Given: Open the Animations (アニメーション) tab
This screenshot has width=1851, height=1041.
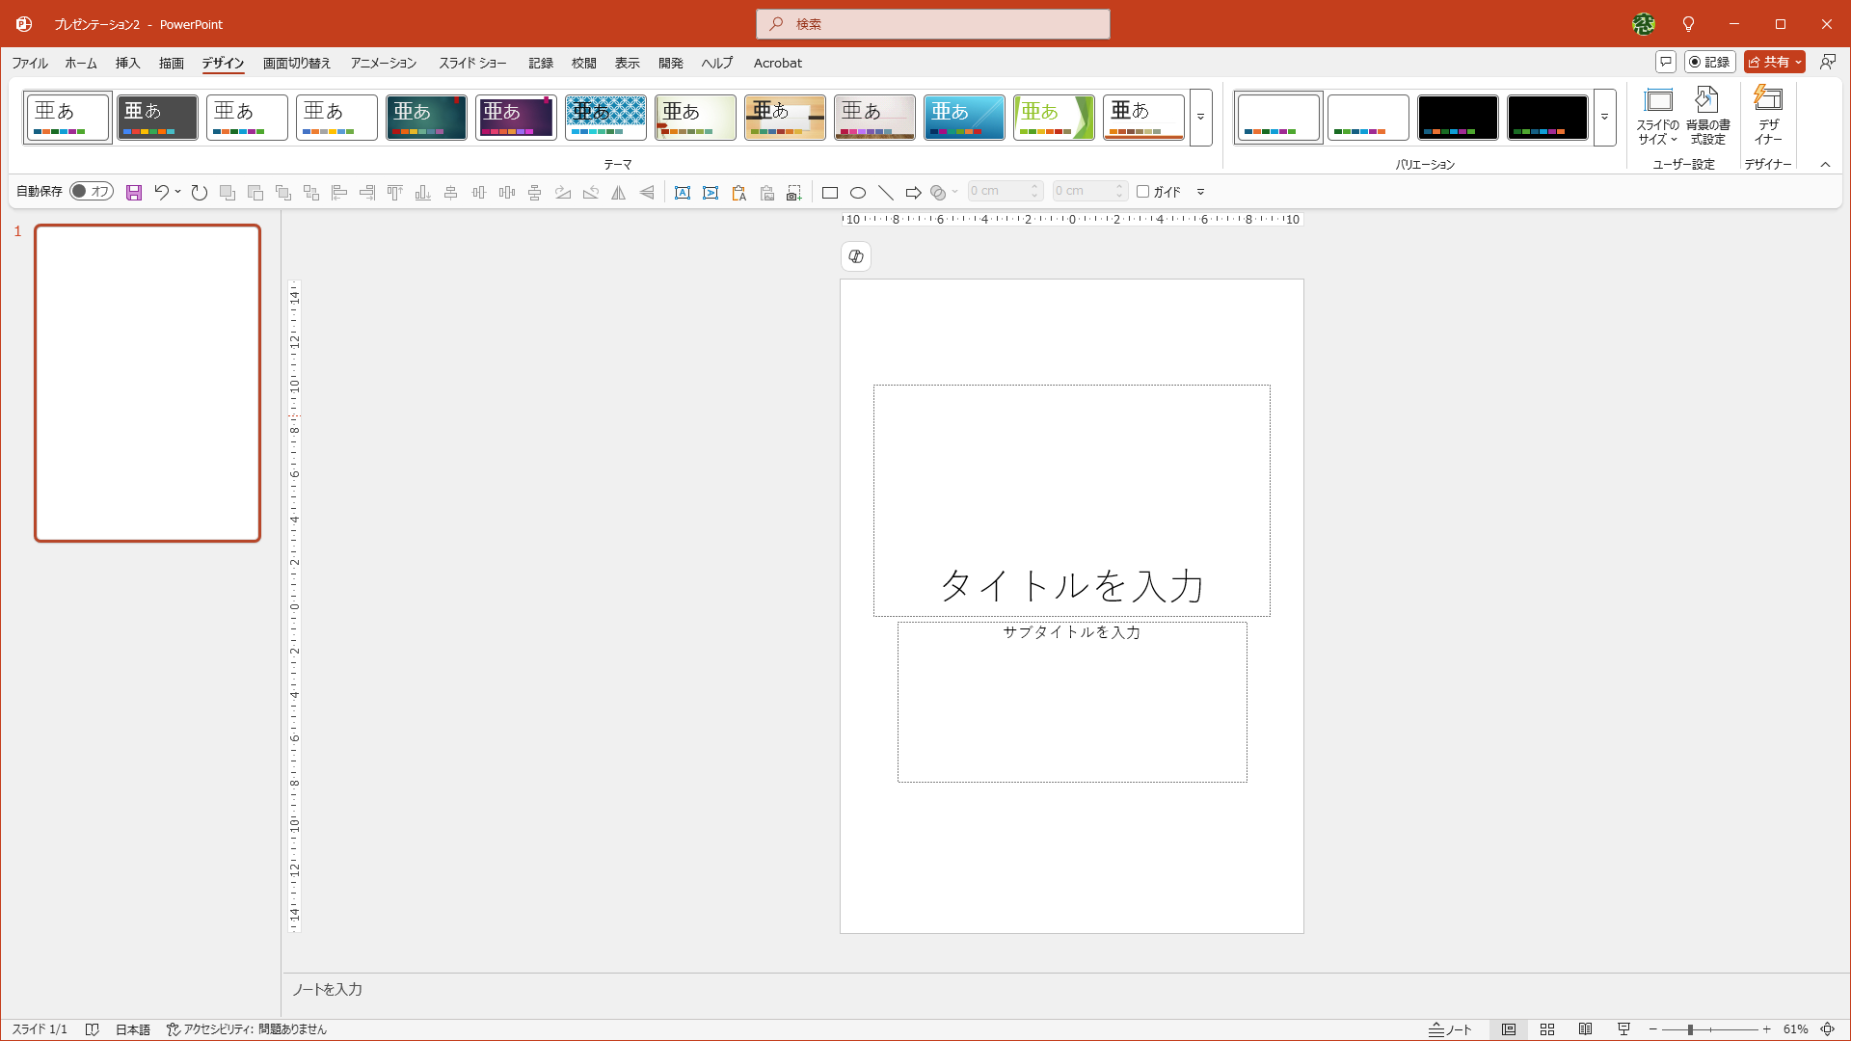Looking at the screenshot, I should click(x=384, y=63).
